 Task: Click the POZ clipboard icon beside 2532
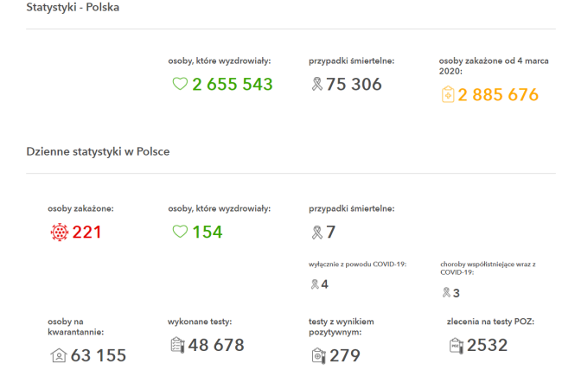pyautogui.click(x=456, y=345)
